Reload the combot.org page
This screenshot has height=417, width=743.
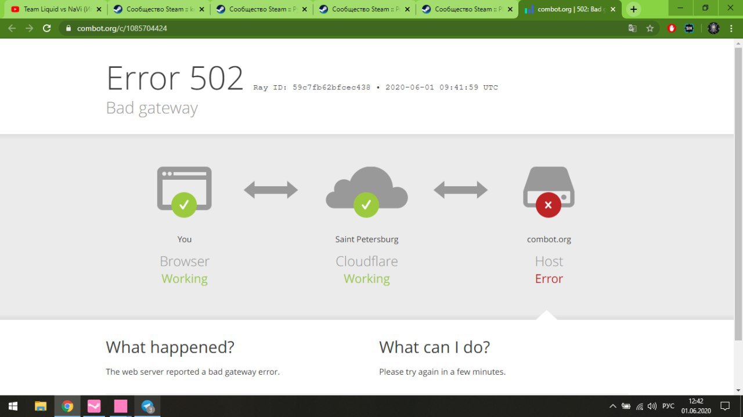point(47,28)
